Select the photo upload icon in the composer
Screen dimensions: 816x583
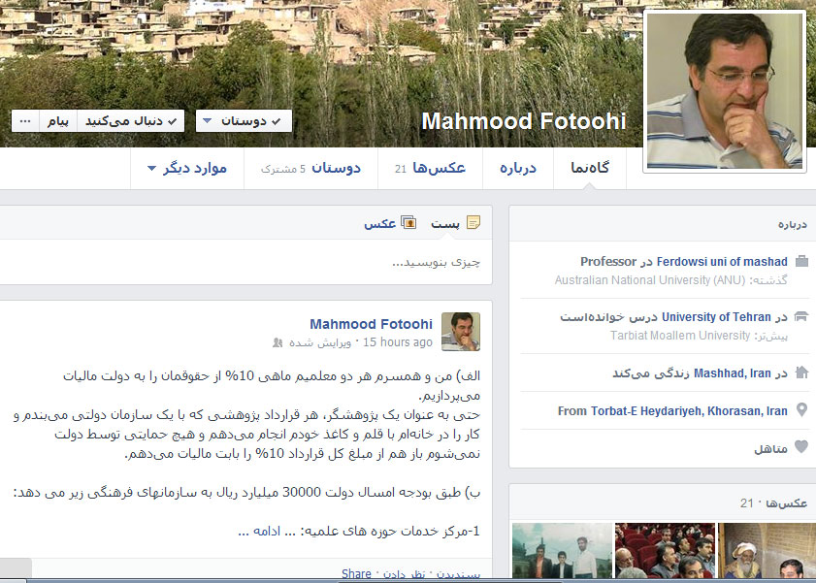[408, 222]
